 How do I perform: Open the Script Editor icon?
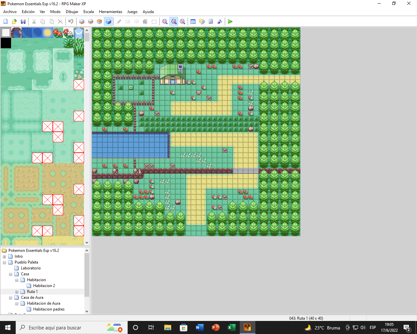211,22
